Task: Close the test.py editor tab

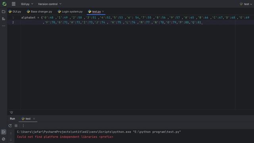Action: coord(103,12)
